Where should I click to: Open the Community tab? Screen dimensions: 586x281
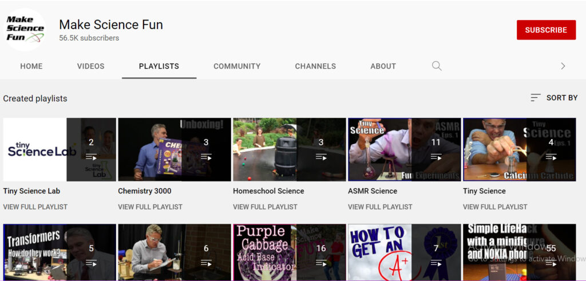click(237, 66)
